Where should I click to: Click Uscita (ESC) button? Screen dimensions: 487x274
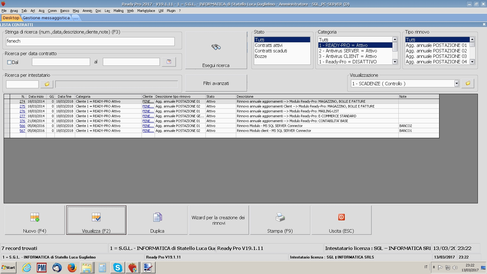pos(342,220)
